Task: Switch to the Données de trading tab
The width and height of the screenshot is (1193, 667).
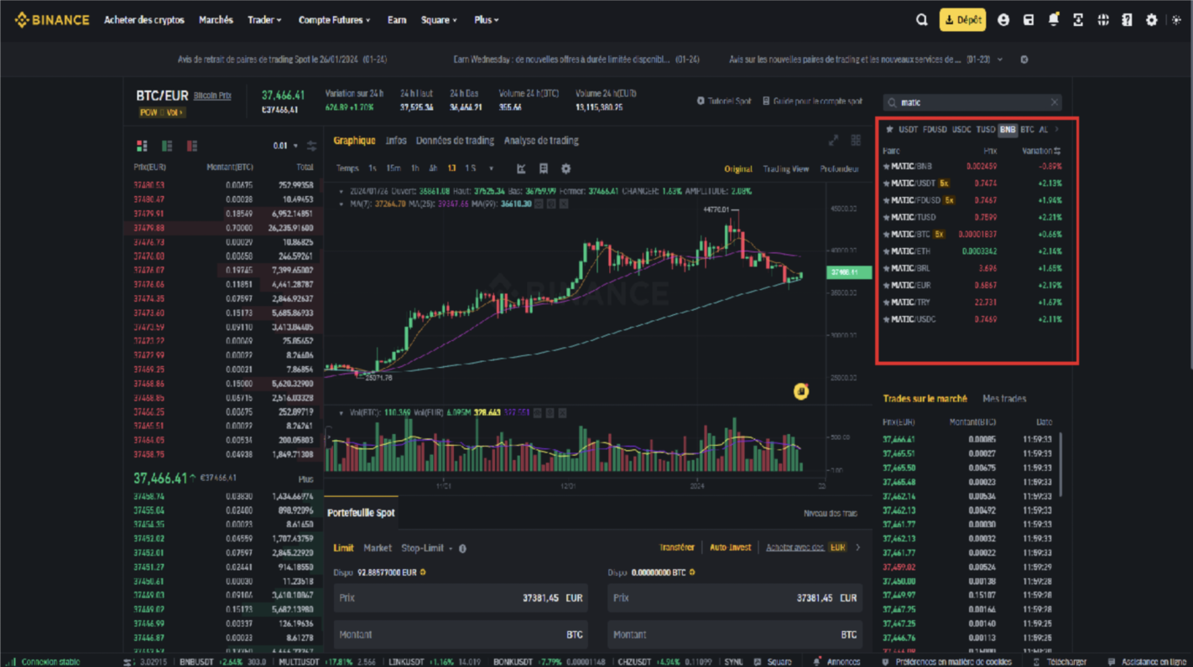Action: [455, 141]
